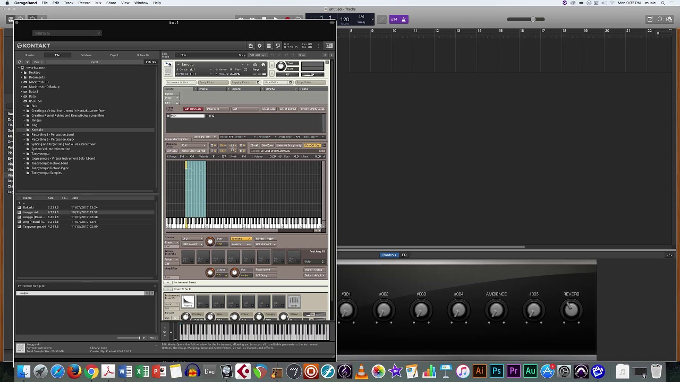This screenshot has width=680, height=382.
Task: Open the View dropdown in Files browser
Action: [x=38, y=62]
